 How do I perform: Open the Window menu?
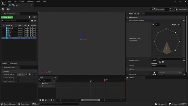pos(30,1)
